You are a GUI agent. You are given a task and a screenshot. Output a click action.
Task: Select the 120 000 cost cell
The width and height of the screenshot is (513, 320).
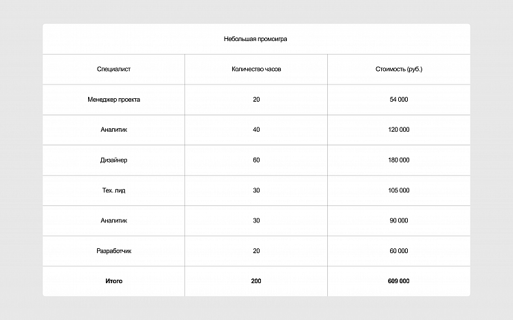pos(399,130)
